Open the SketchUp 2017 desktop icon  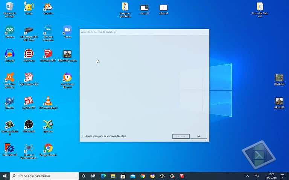pos(48,54)
